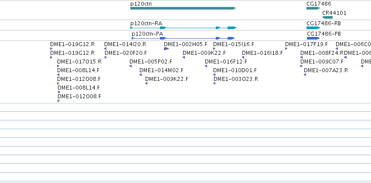Click the DME1-005P02.F feature label

coord(151,62)
